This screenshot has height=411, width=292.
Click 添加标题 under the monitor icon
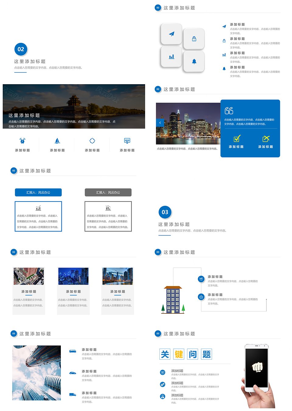click(127, 150)
